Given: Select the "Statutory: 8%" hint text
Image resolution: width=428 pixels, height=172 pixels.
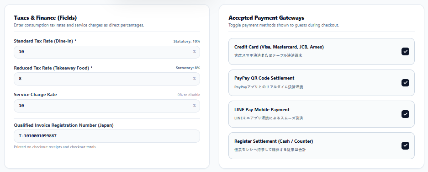Looking at the screenshot, I should [x=188, y=68].
